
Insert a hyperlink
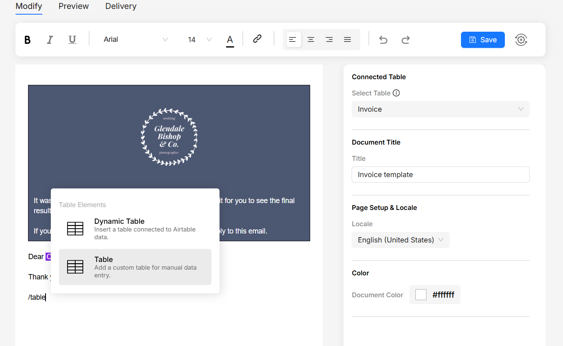257,39
